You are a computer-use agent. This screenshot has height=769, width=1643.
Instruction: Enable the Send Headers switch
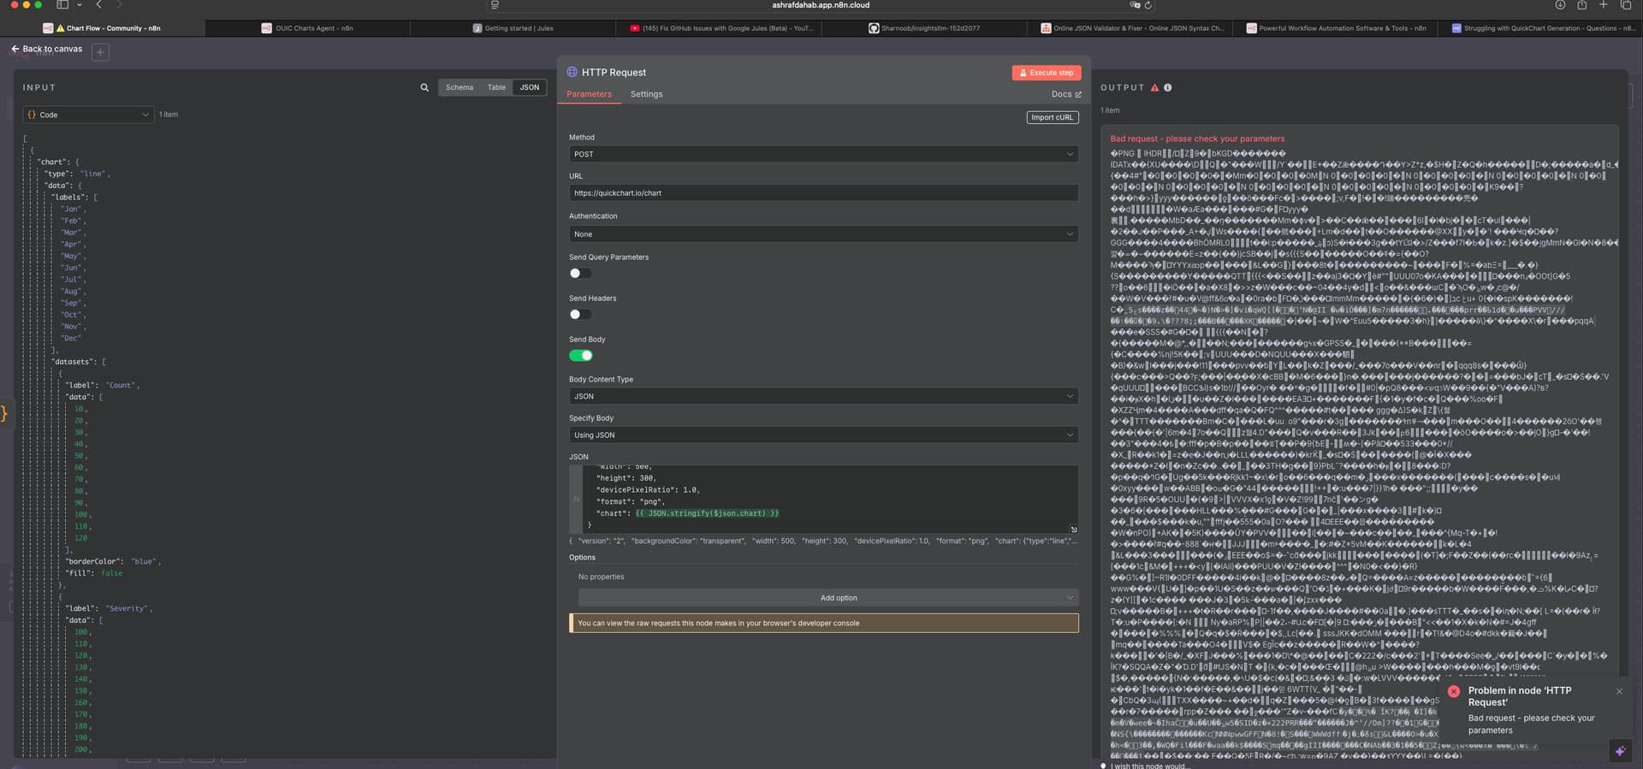tap(580, 314)
